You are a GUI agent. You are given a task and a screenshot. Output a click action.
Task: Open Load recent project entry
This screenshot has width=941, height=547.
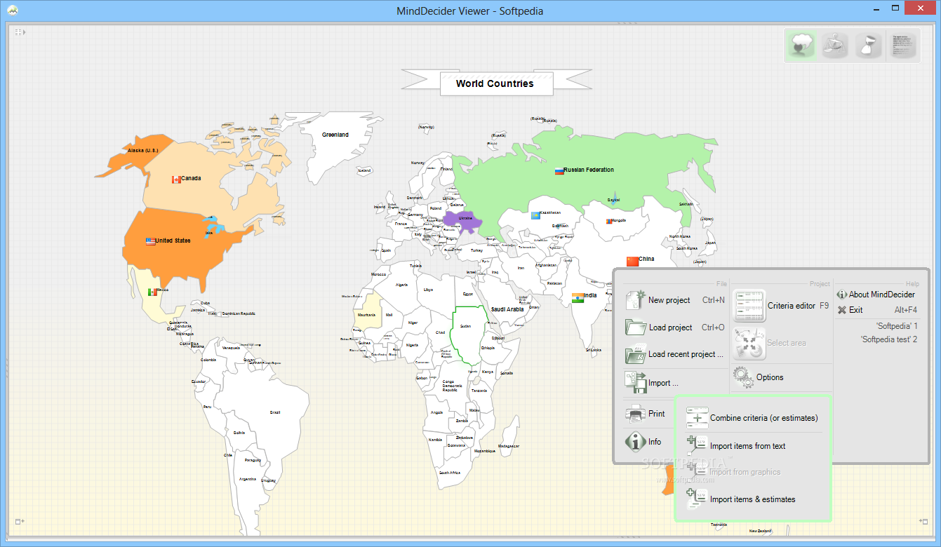tap(674, 354)
